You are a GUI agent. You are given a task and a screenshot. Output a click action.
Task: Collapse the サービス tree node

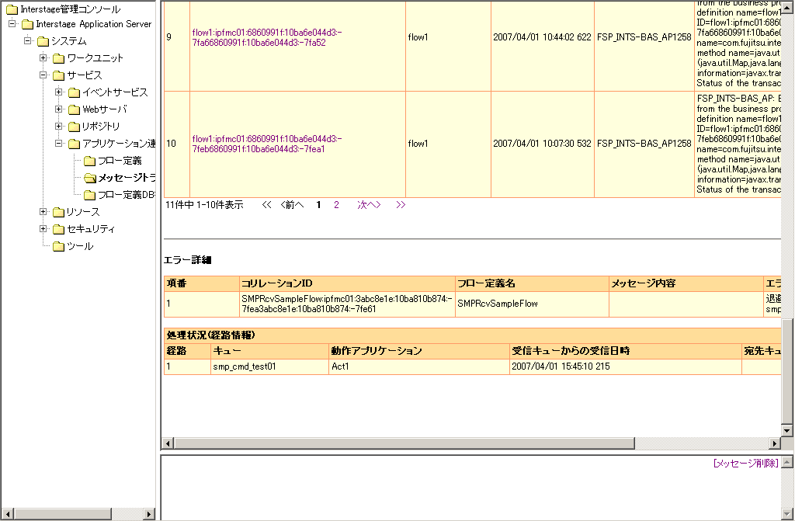[43, 75]
